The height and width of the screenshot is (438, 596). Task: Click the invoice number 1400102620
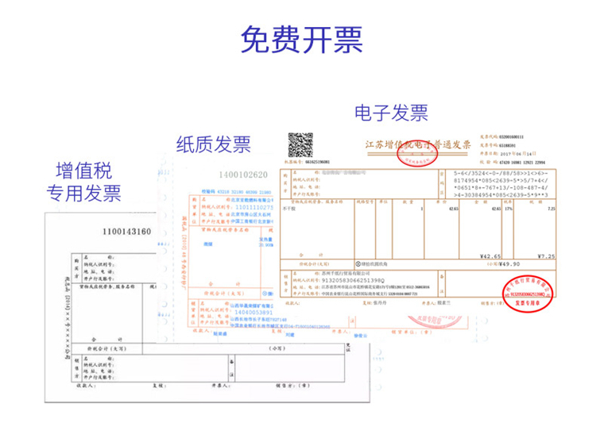(239, 175)
